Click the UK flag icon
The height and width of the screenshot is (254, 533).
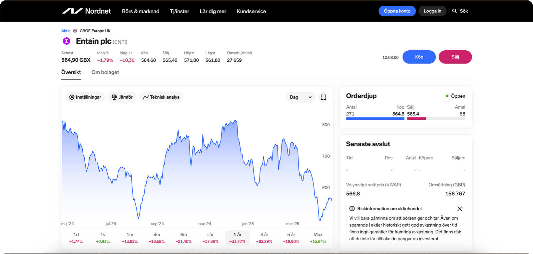coord(75,31)
